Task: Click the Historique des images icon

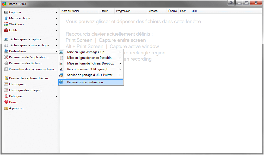Action: (6, 90)
